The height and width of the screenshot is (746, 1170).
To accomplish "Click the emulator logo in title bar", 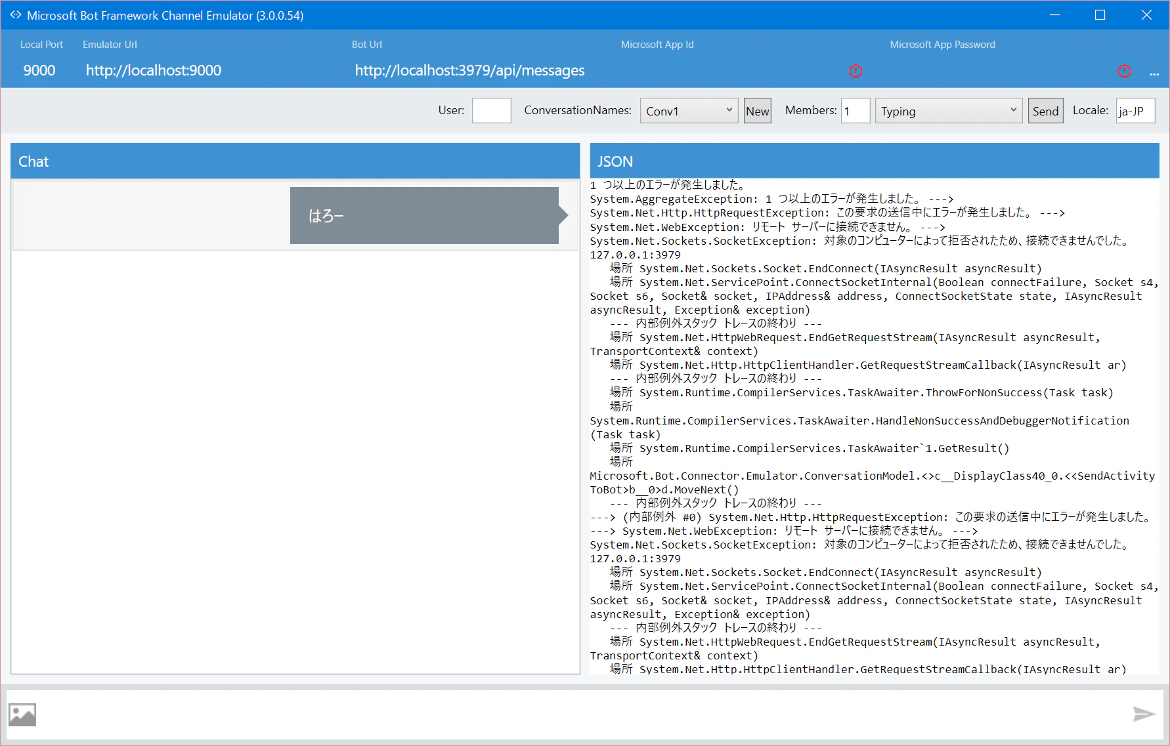I will (15, 15).
